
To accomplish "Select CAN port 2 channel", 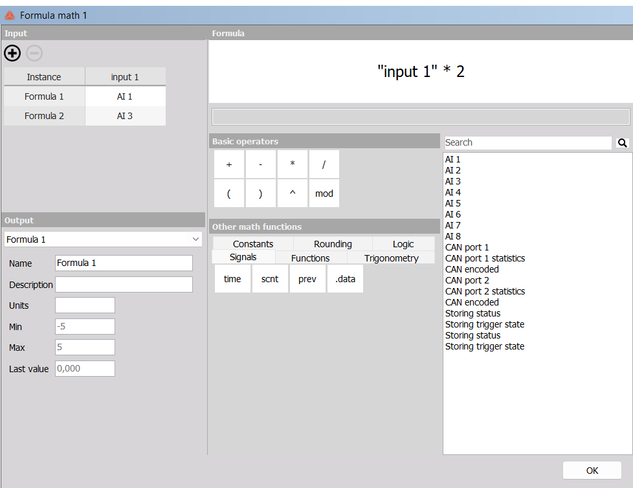I will [x=467, y=280].
